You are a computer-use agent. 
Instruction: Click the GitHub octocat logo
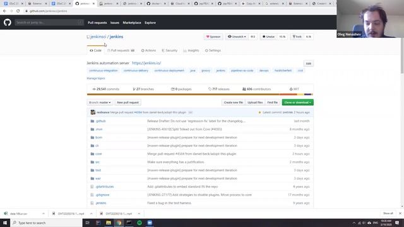click(x=8, y=23)
